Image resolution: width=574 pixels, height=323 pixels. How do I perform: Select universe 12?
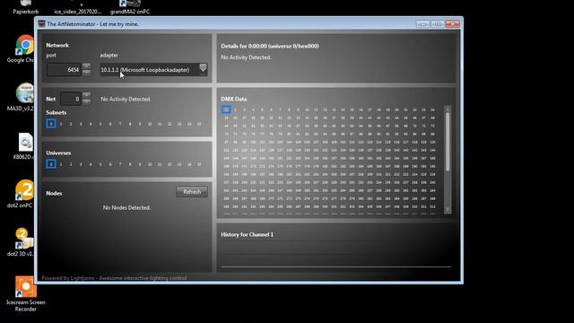point(170,164)
